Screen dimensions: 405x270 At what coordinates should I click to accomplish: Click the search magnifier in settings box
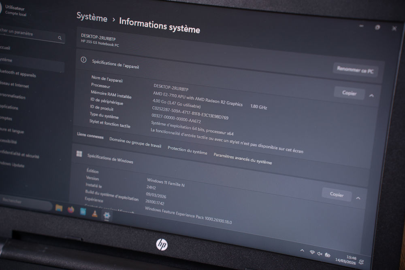(60, 38)
